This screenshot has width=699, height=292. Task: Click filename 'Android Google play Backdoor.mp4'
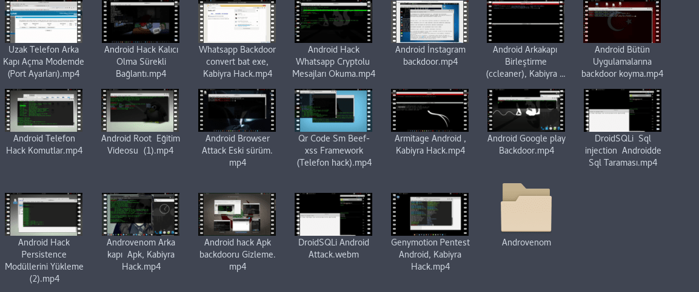(x=526, y=144)
